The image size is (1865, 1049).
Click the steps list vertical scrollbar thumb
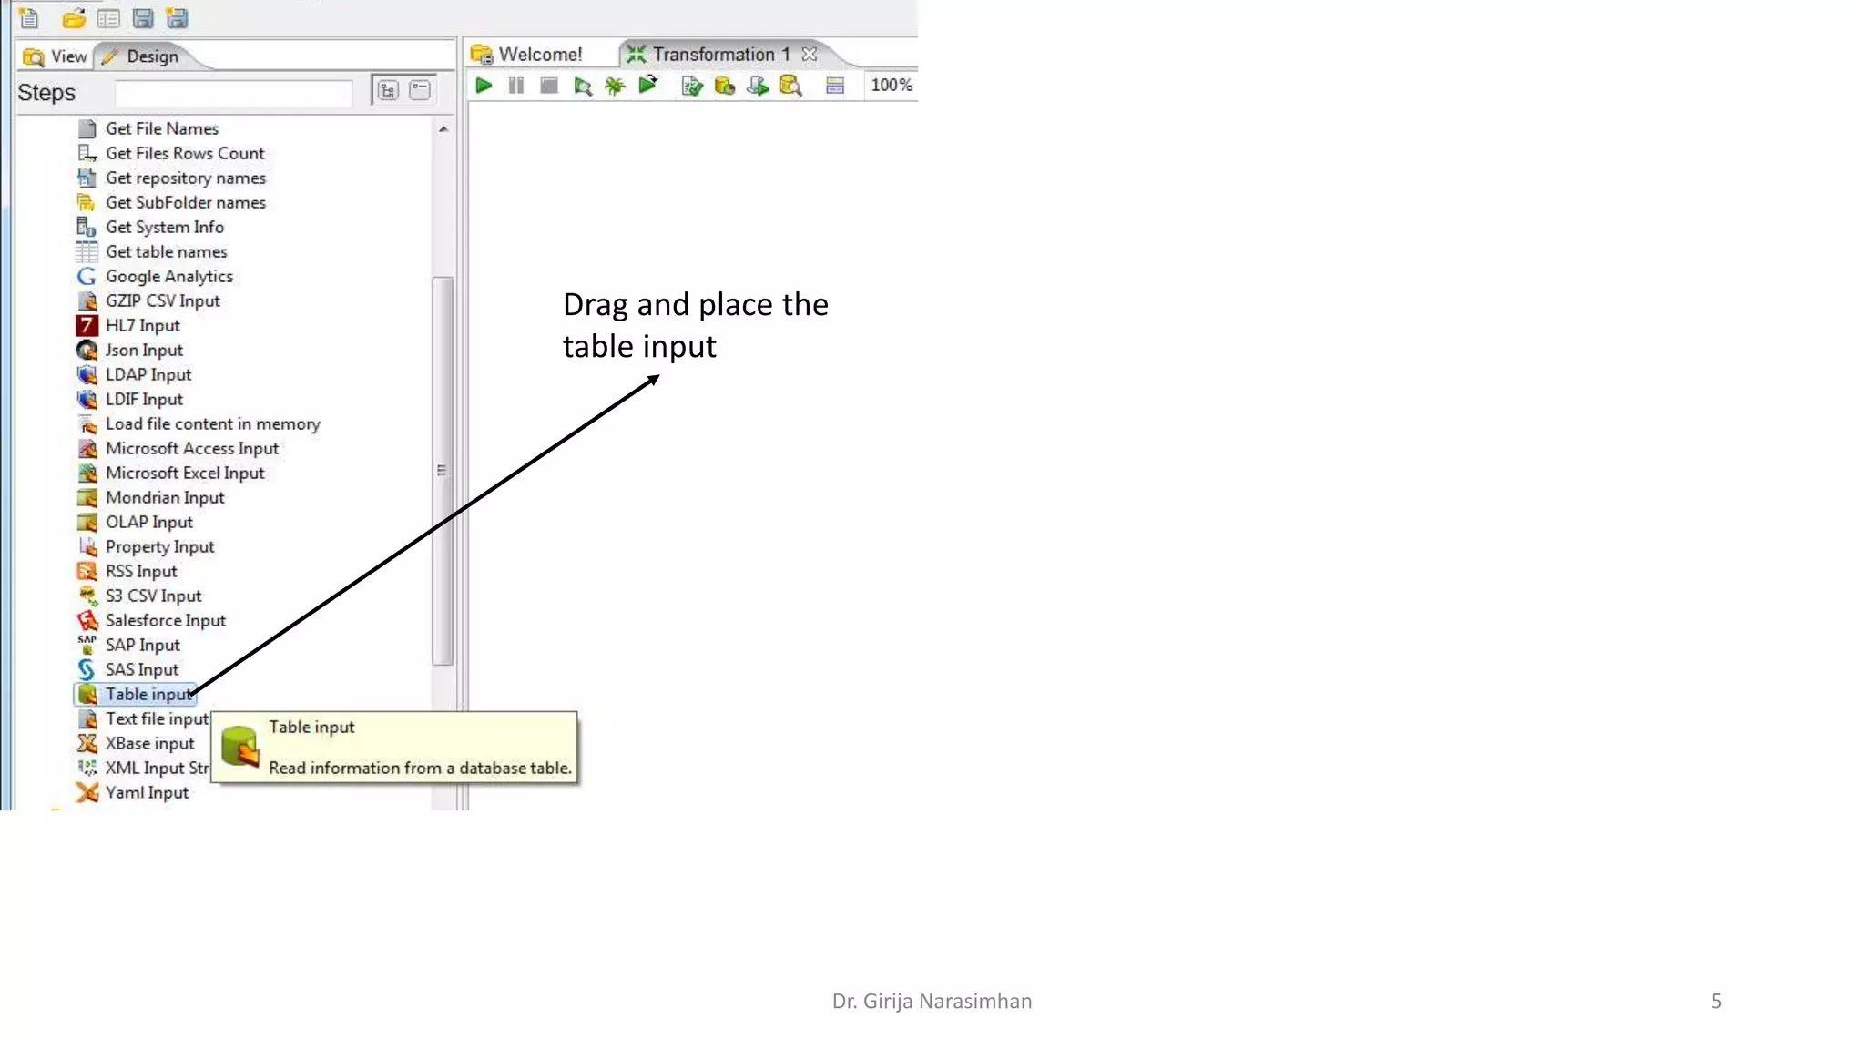[x=443, y=471]
